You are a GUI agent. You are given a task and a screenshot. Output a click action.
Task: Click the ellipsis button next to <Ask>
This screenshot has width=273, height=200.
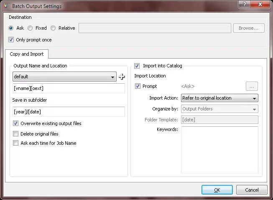[252, 86]
